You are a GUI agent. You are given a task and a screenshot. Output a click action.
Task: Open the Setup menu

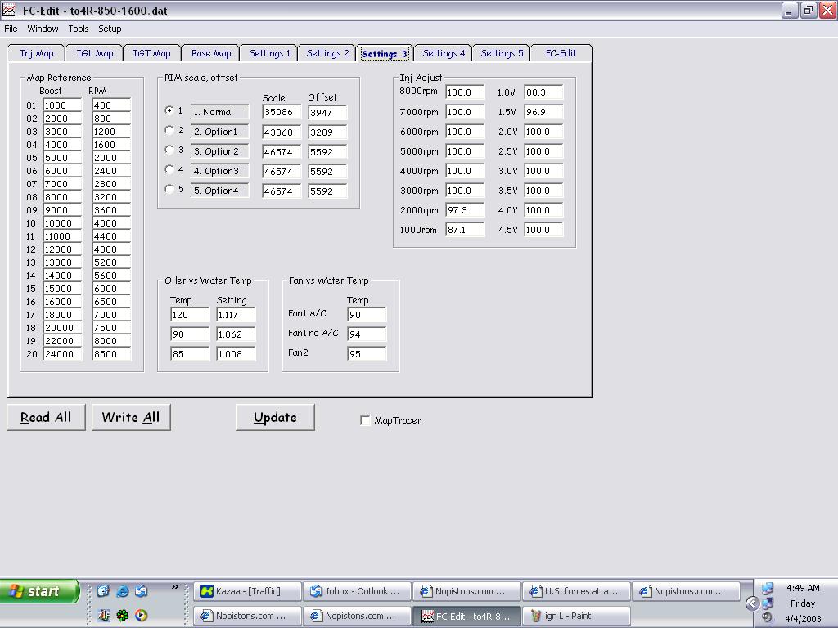pos(110,29)
